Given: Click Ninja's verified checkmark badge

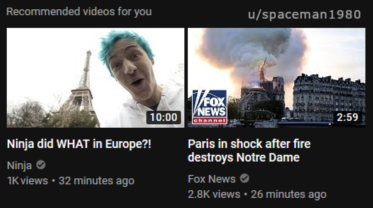Looking at the screenshot, I should pos(41,165).
